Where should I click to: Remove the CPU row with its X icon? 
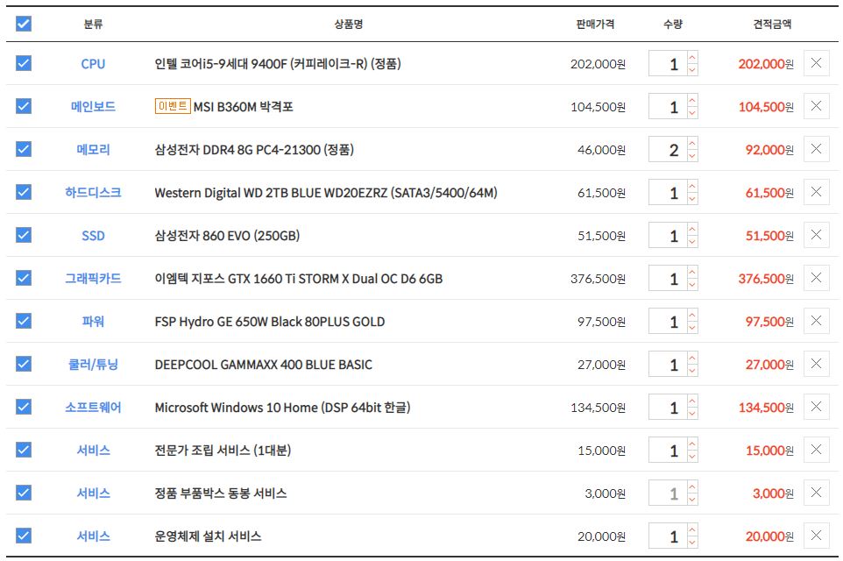(816, 63)
